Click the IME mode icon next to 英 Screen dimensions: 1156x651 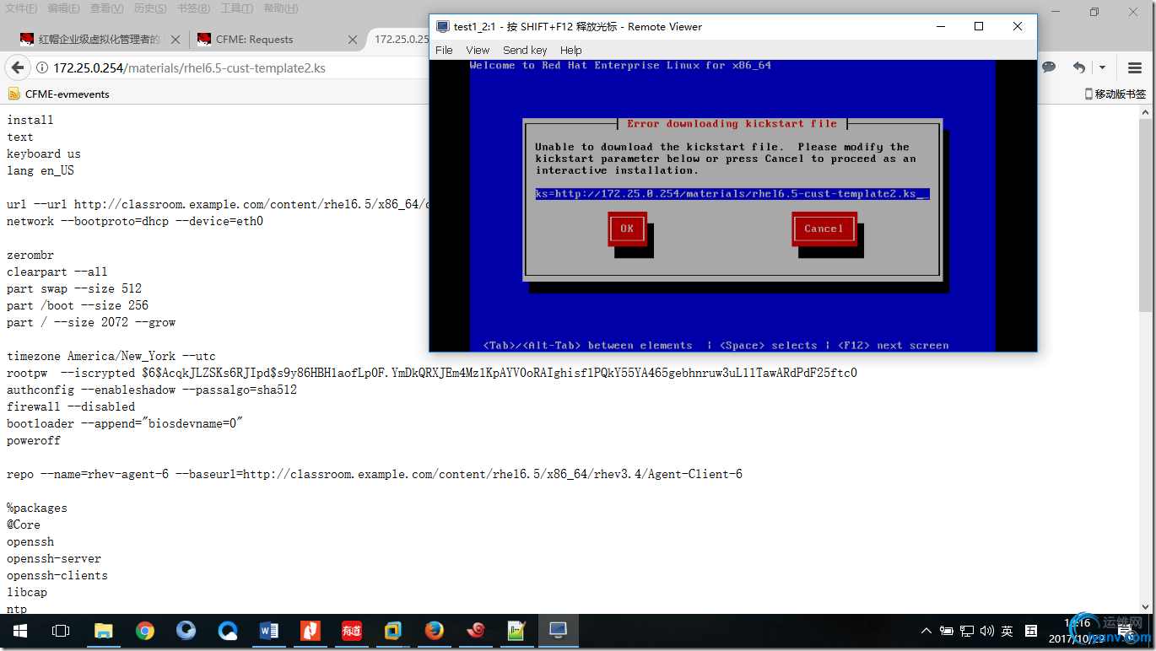tap(1030, 631)
